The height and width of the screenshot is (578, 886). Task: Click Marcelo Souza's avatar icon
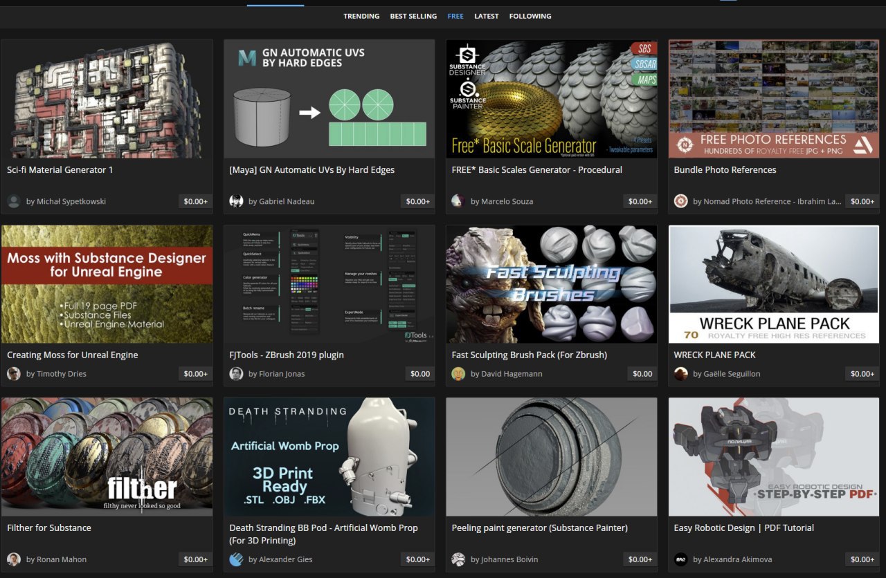coord(458,201)
